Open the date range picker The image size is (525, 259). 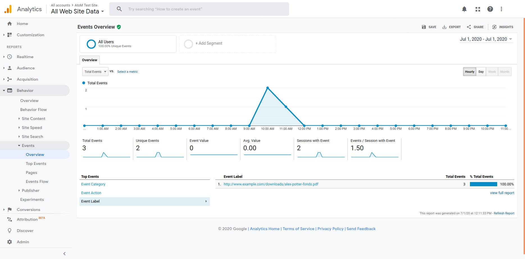486,39
